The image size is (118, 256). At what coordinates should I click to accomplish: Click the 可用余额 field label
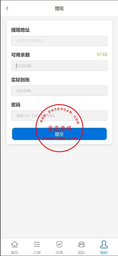pyautogui.click(x=20, y=55)
